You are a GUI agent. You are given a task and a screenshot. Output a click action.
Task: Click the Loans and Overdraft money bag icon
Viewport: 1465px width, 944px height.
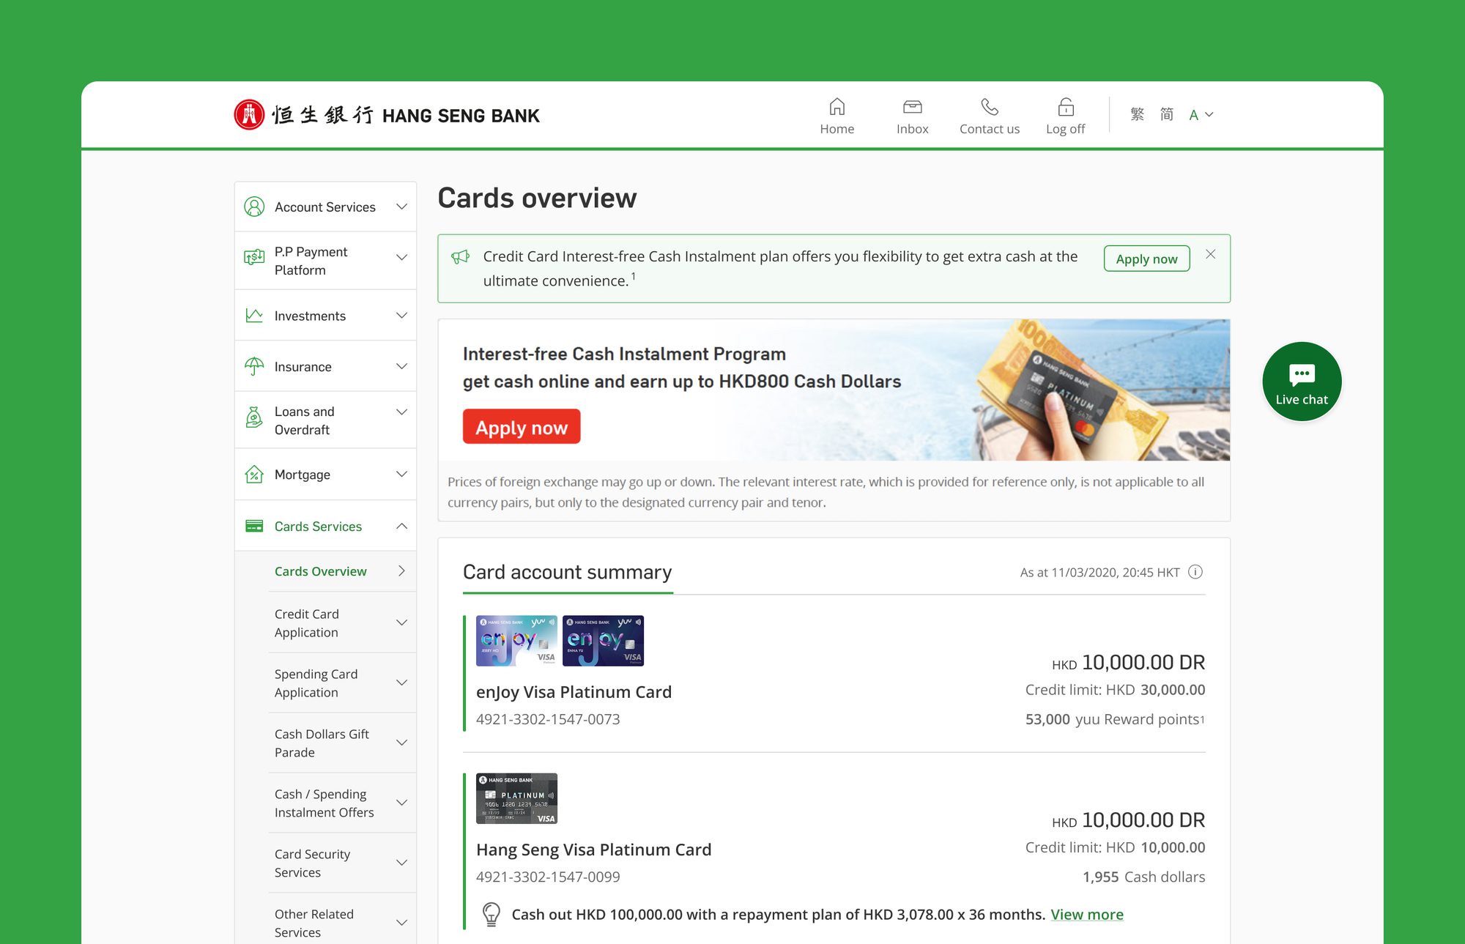coord(254,417)
